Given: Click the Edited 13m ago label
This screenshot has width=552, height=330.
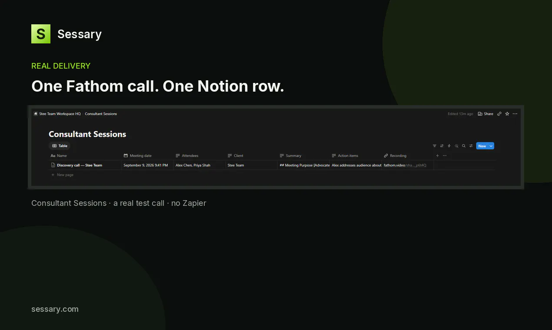Looking at the screenshot, I should (460, 114).
